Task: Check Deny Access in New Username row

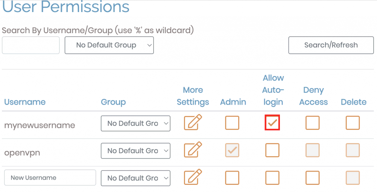Action: 312,178
